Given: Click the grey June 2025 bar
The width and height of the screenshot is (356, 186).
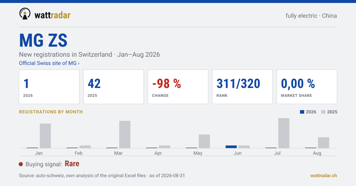Looking at the screenshot, I should point(244,147).
